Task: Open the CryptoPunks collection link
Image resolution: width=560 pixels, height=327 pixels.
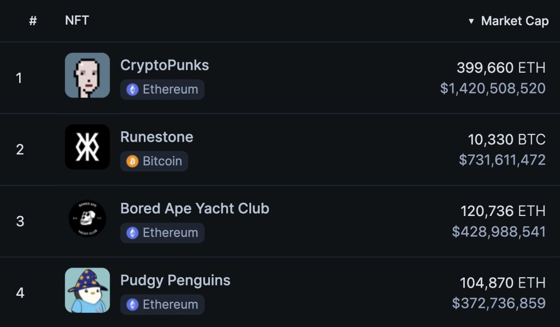Action: pos(165,65)
